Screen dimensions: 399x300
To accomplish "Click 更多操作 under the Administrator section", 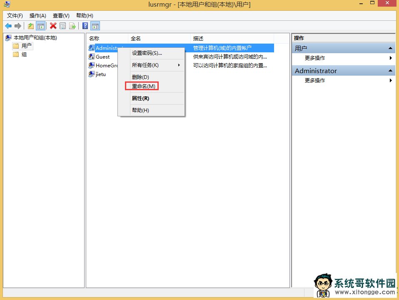I will point(315,81).
